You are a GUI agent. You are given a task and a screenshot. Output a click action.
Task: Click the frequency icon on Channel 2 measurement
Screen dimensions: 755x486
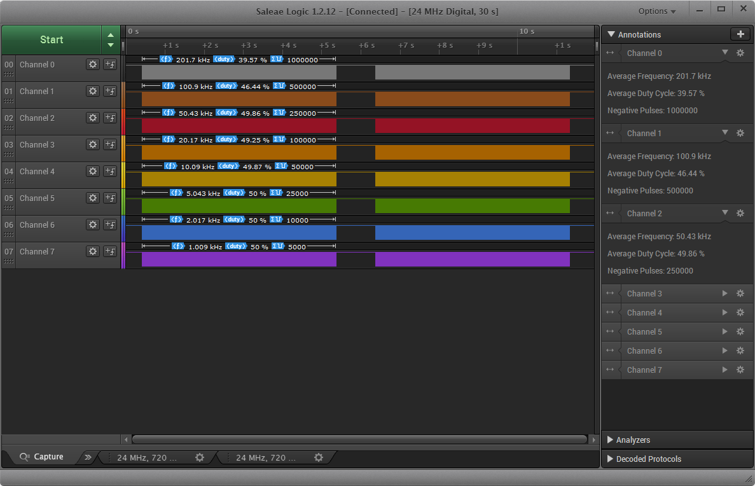pyautogui.click(x=168, y=113)
